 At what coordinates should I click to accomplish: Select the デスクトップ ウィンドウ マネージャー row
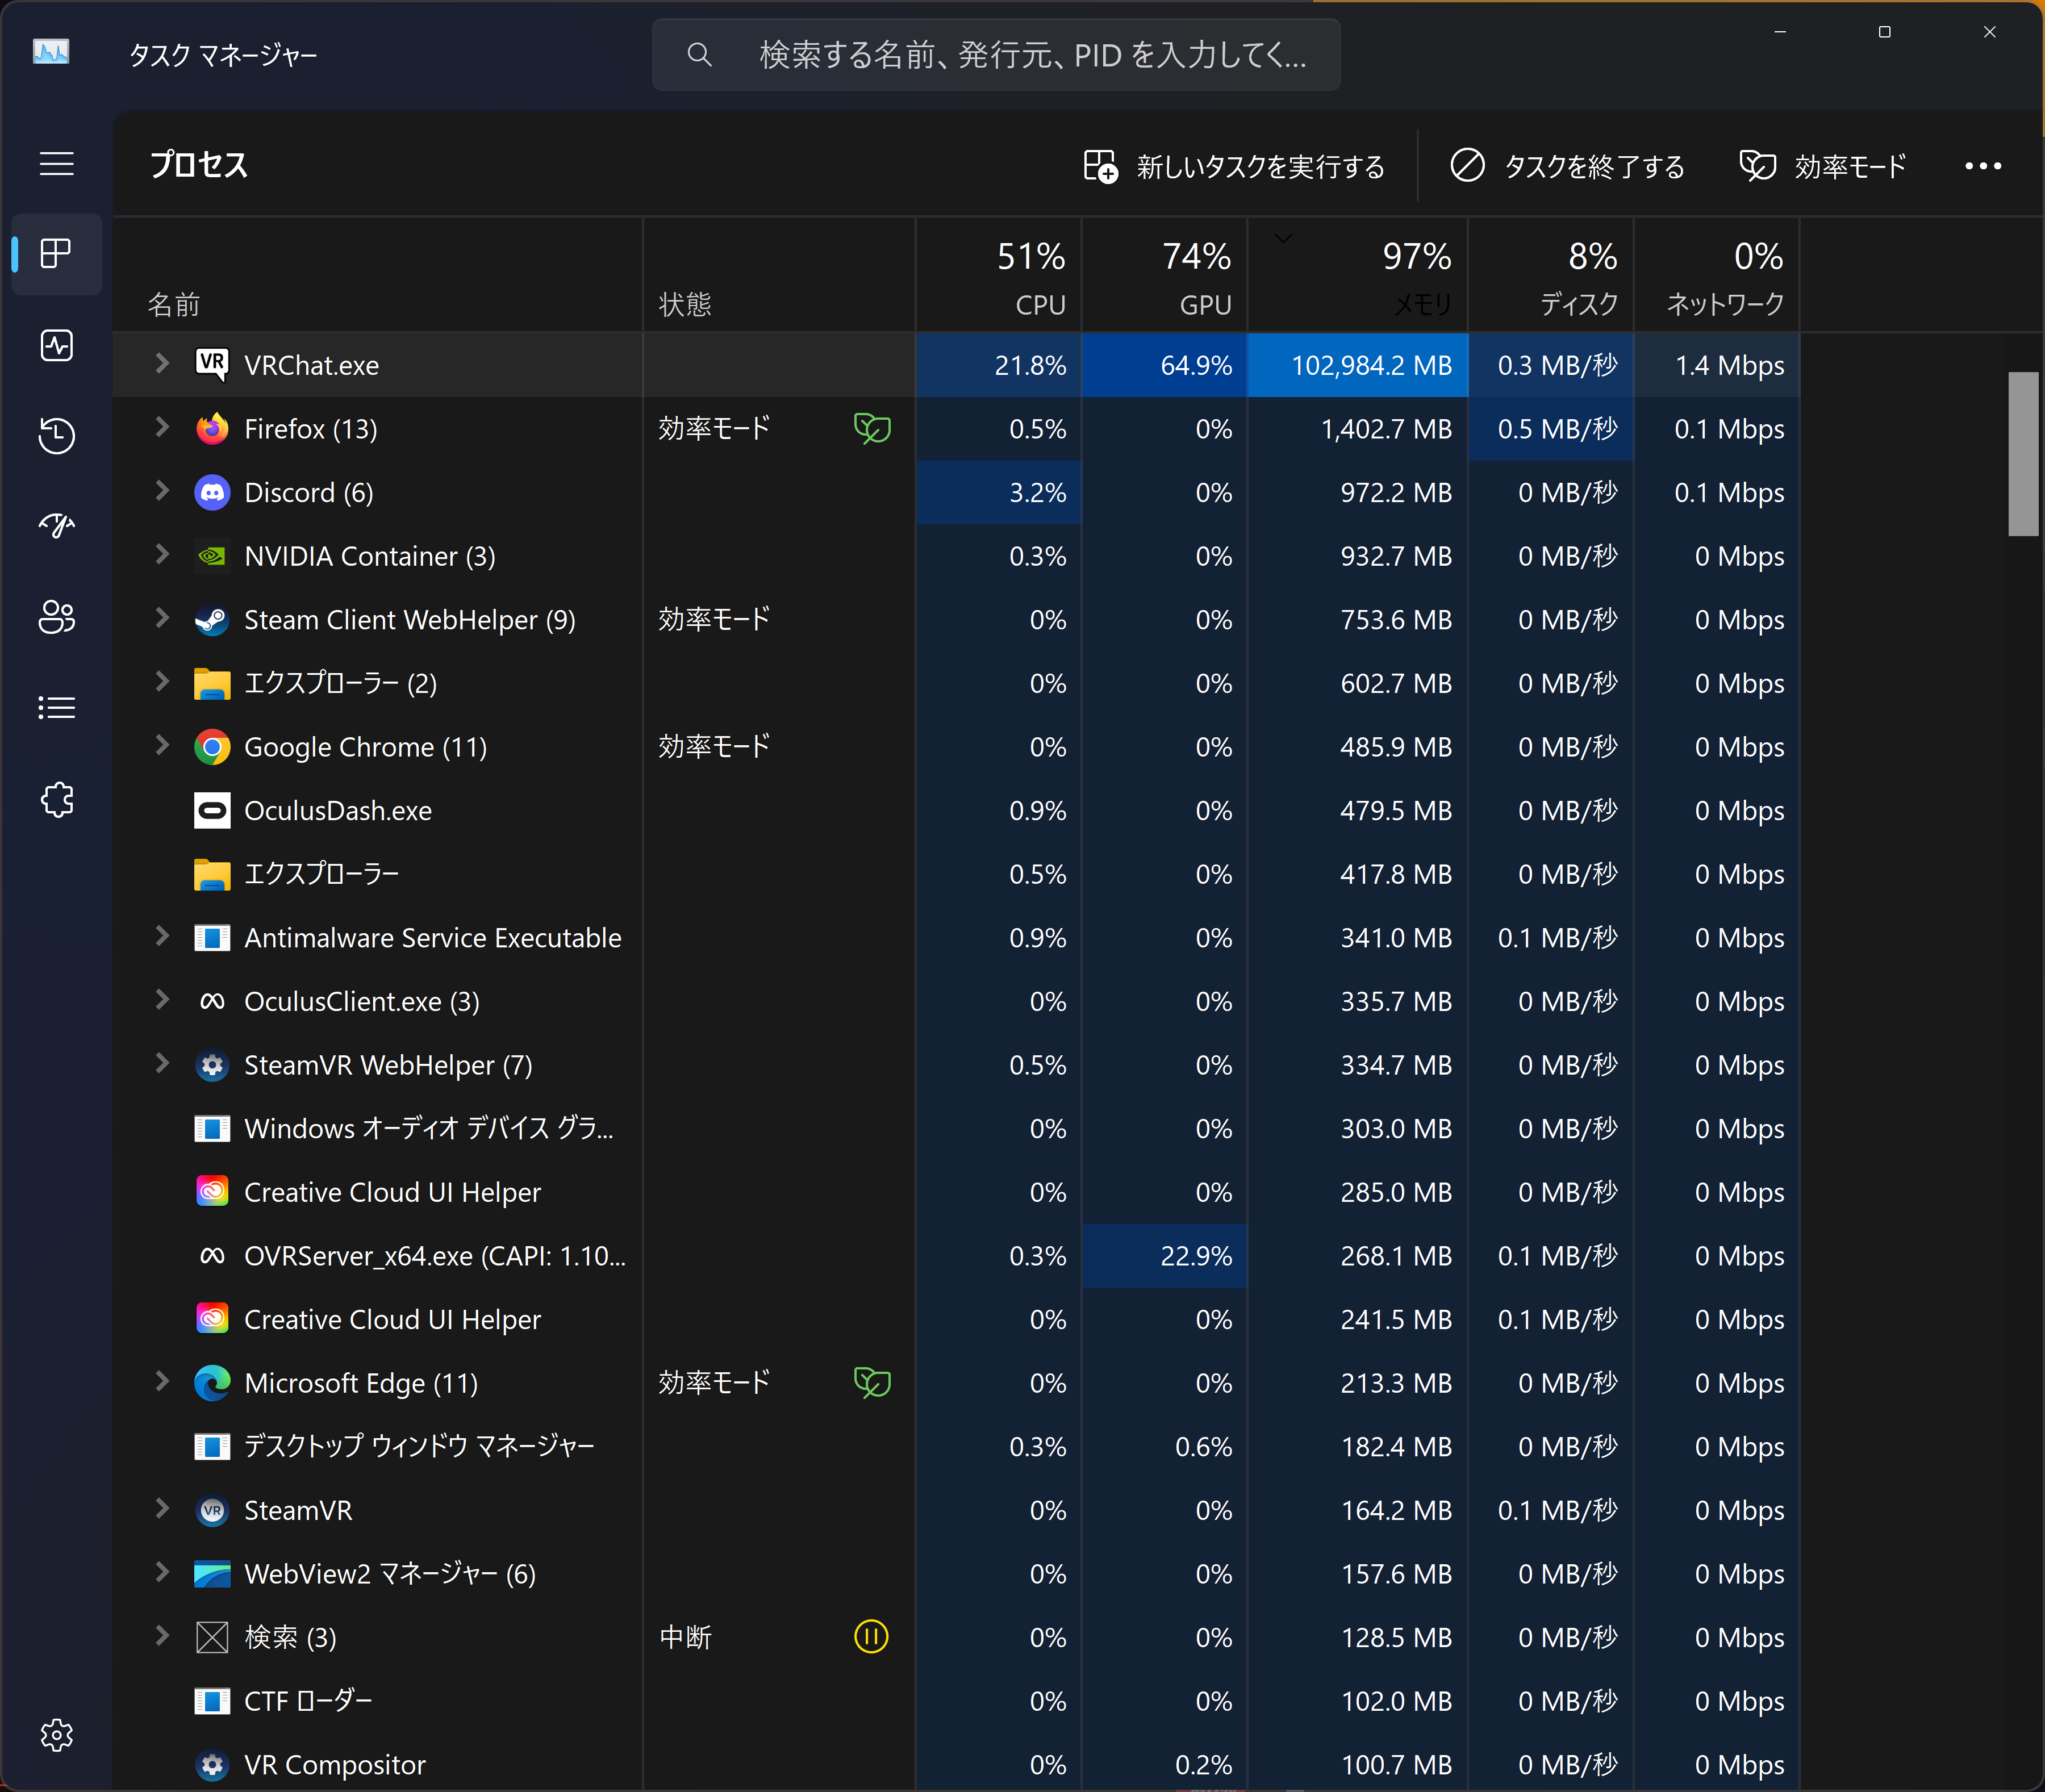pos(956,1447)
